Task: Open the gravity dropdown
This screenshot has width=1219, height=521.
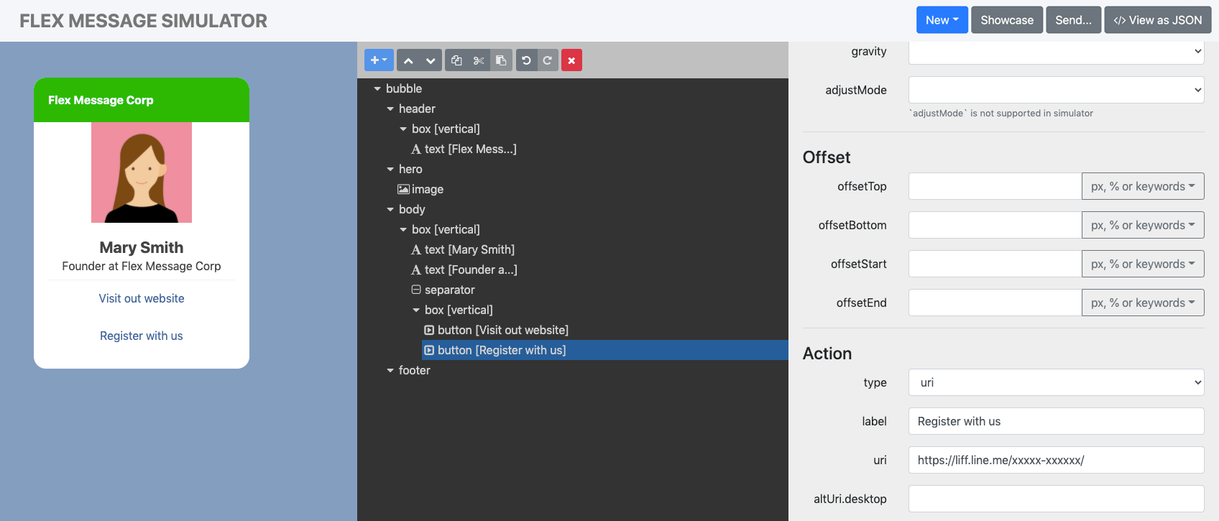Action: tap(1056, 52)
